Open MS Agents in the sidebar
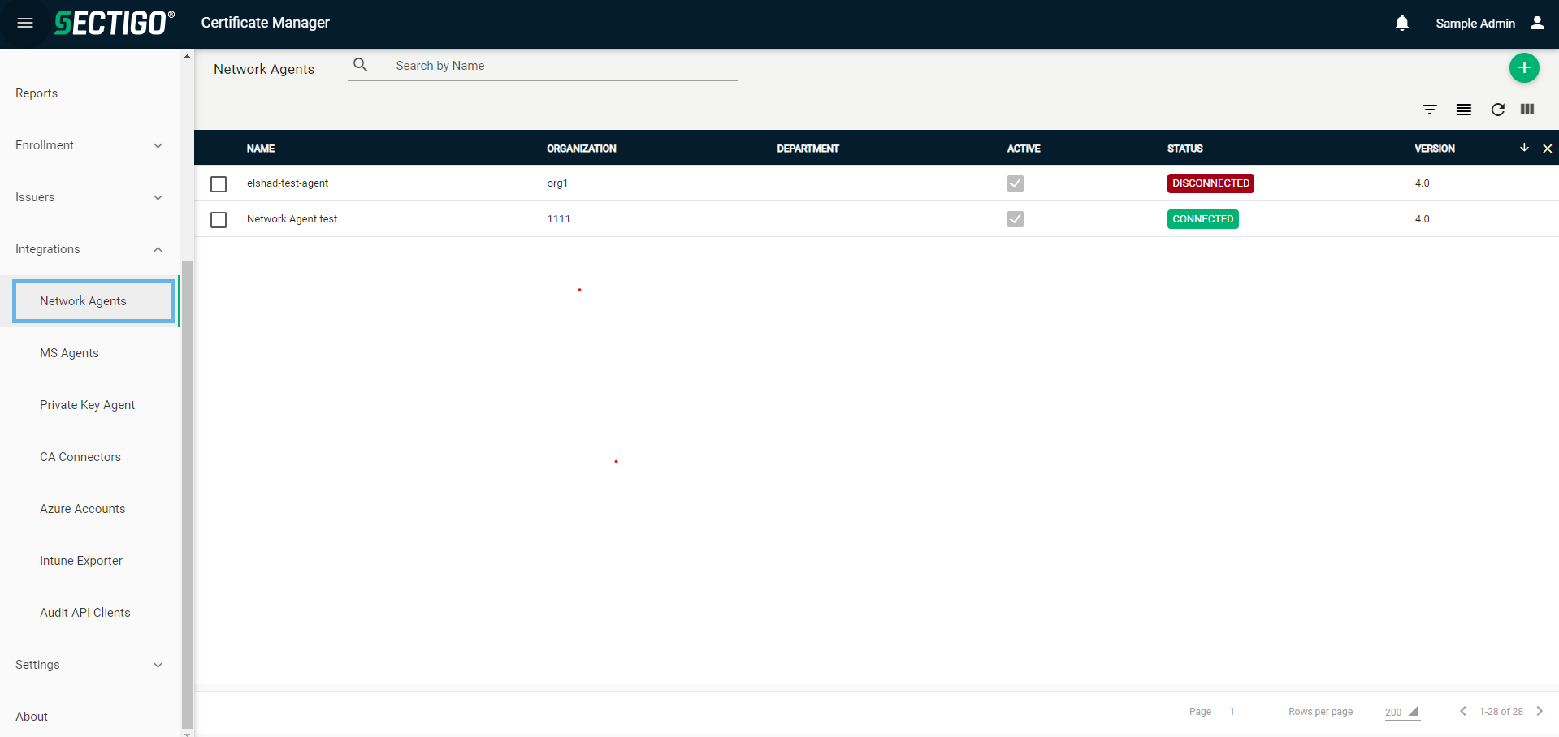Image resolution: width=1559 pixels, height=737 pixels. coord(69,353)
